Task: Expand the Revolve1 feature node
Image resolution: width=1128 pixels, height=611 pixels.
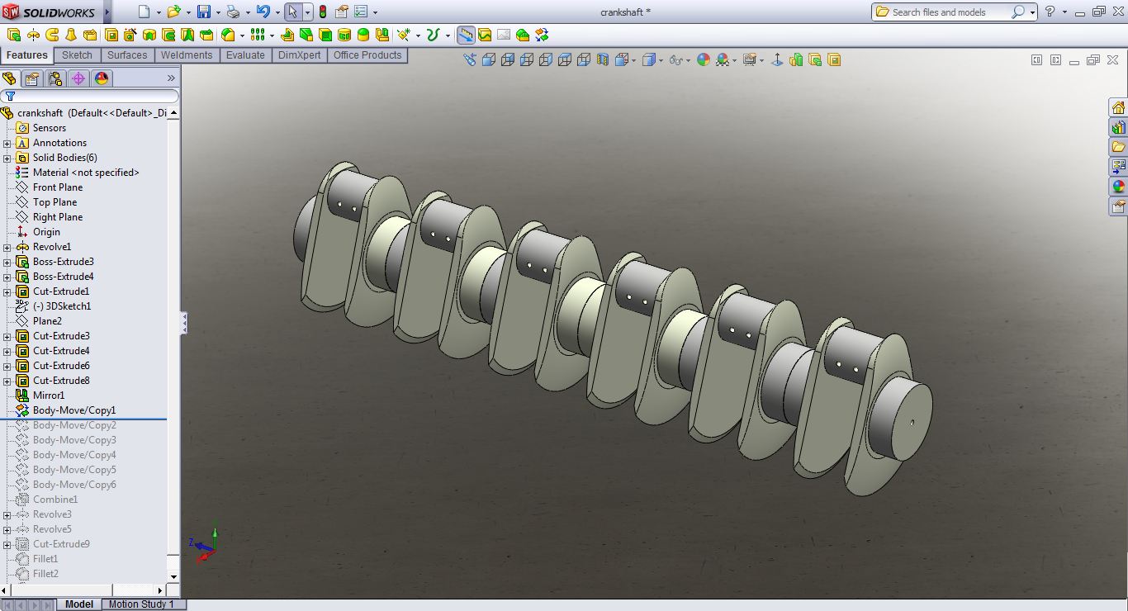Action: [x=7, y=247]
